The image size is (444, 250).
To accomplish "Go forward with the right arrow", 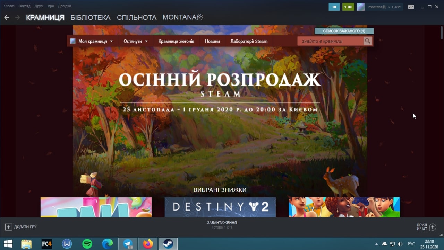I will coord(17,17).
